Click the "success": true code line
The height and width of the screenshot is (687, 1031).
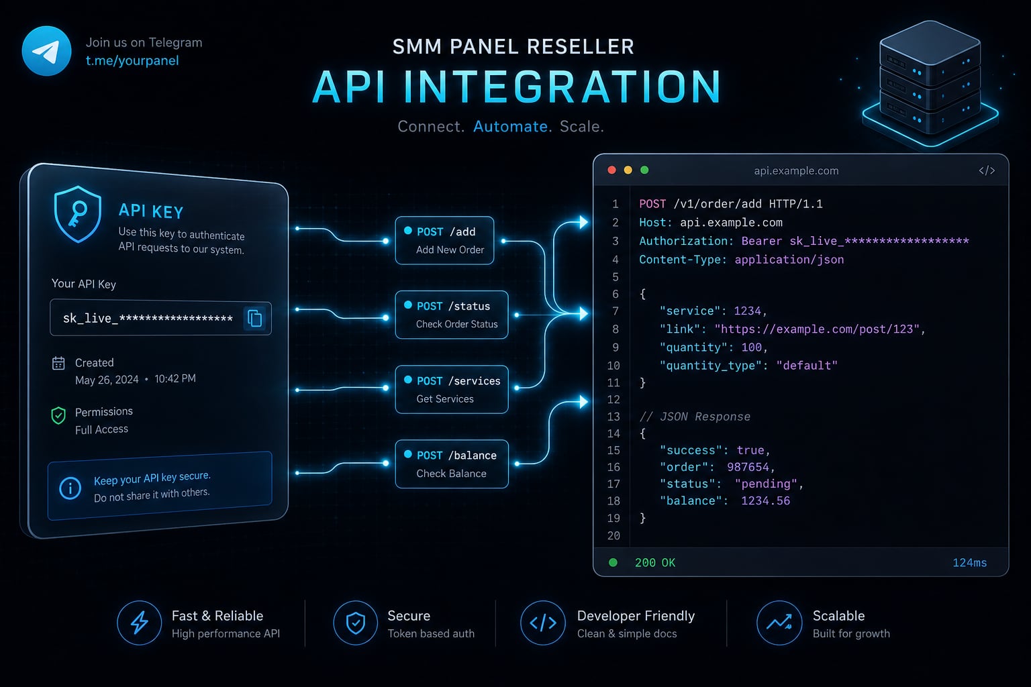pos(715,450)
